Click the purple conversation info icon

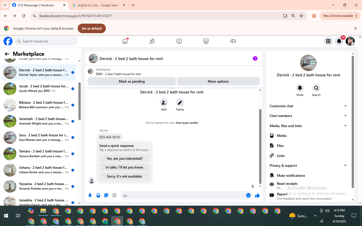[x=255, y=59]
